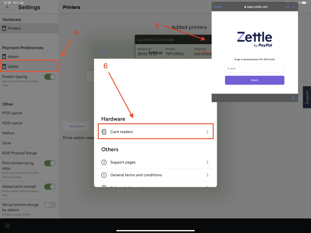The height and width of the screenshot is (233, 311).
Task: Tap the AA text size icon
Action: click(287, 7)
